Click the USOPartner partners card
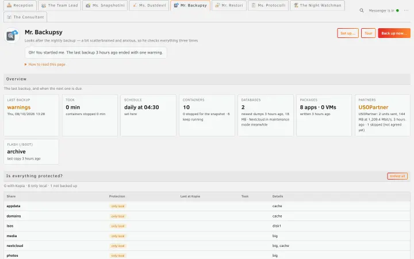The image size is (414, 259). (x=382, y=115)
